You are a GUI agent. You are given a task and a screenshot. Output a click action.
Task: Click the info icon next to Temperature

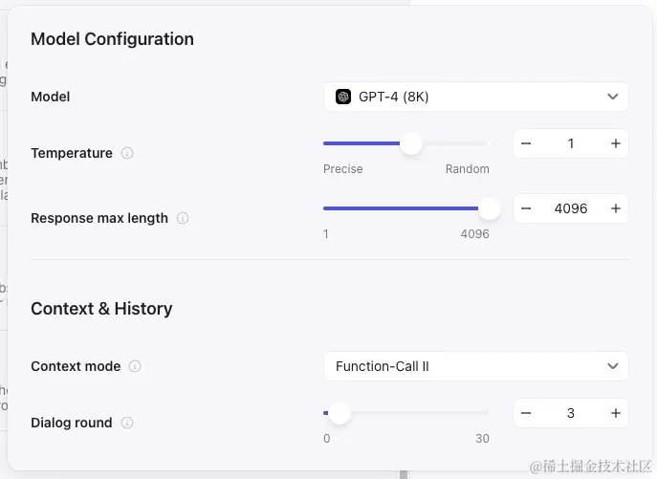(x=127, y=153)
